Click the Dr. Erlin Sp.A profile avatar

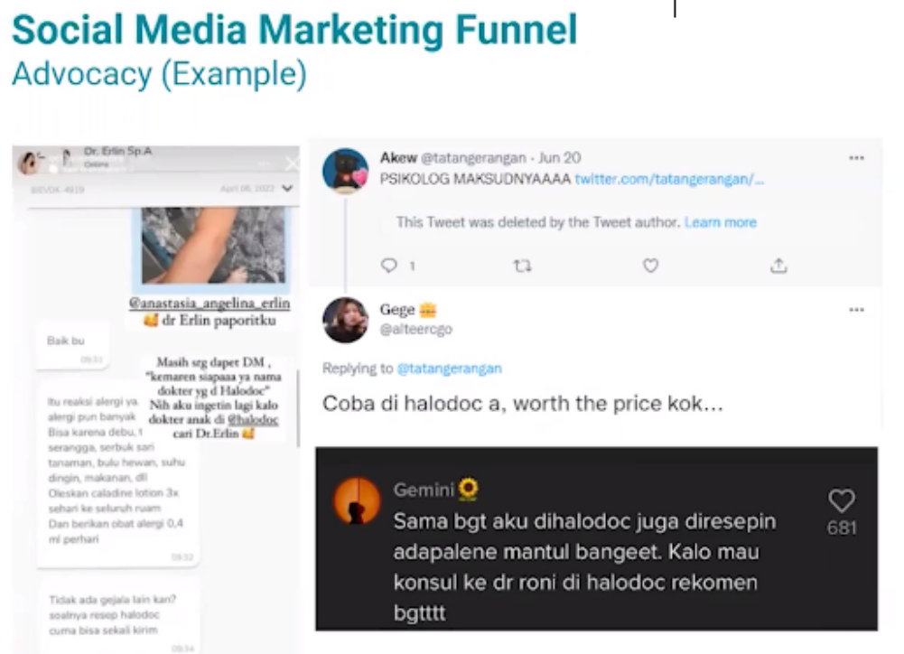[x=27, y=162]
